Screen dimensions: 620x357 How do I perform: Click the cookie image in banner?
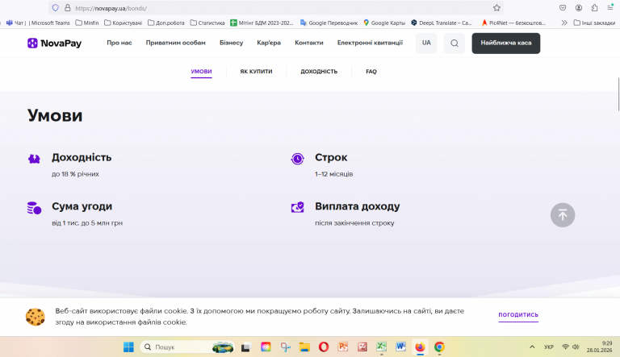click(x=36, y=317)
